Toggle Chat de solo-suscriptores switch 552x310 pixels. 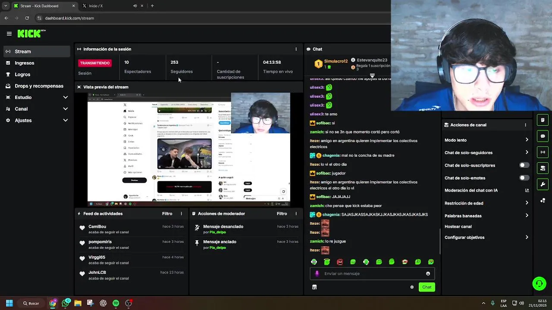coord(524,165)
